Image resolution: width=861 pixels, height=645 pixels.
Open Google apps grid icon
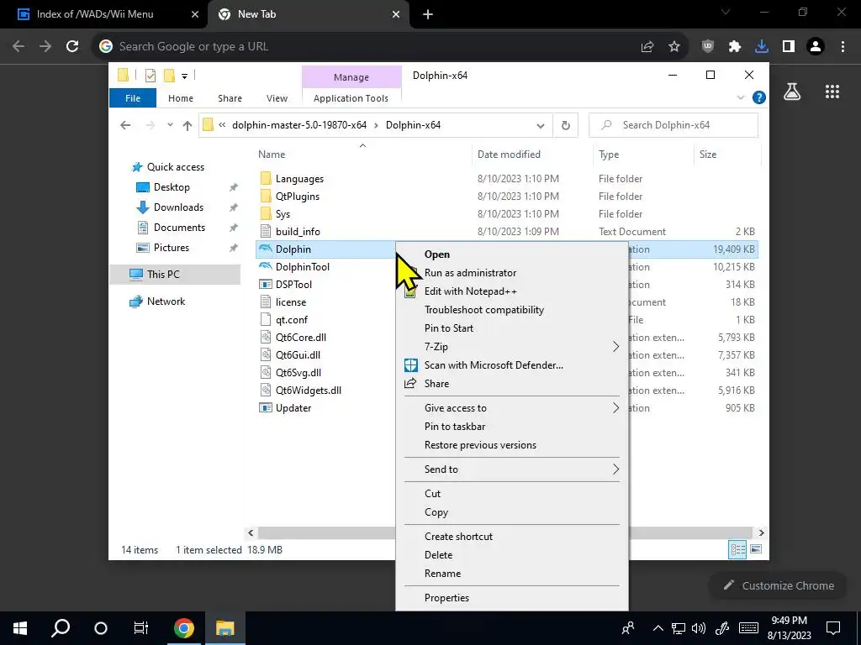832,92
